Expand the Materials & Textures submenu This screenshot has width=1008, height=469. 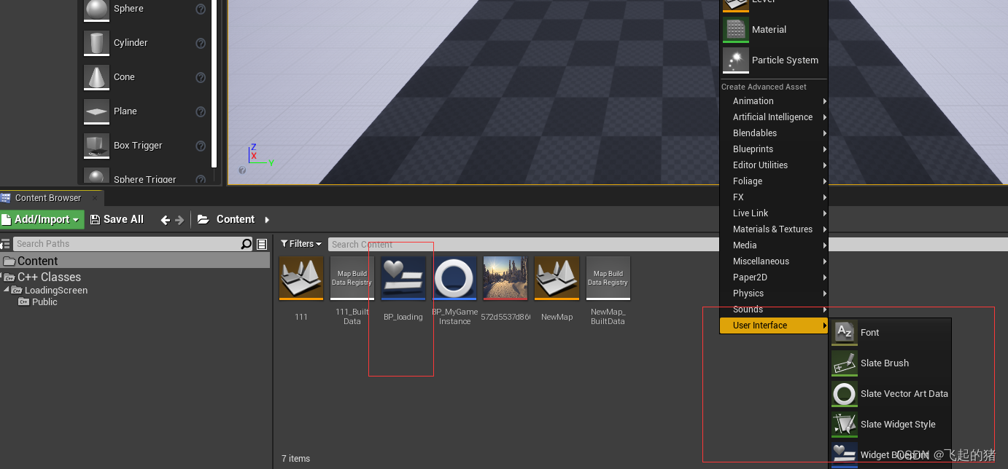click(x=774, y=229)
